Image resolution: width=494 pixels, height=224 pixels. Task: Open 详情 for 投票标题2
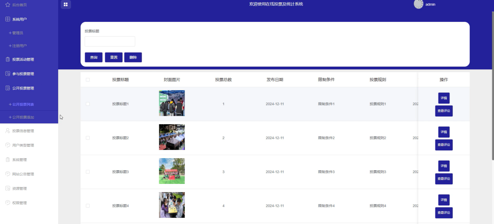444,132
